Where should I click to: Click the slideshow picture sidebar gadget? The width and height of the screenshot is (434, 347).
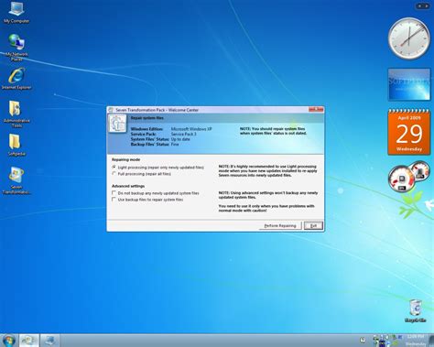pyautogui.click(x=409, y=84)
